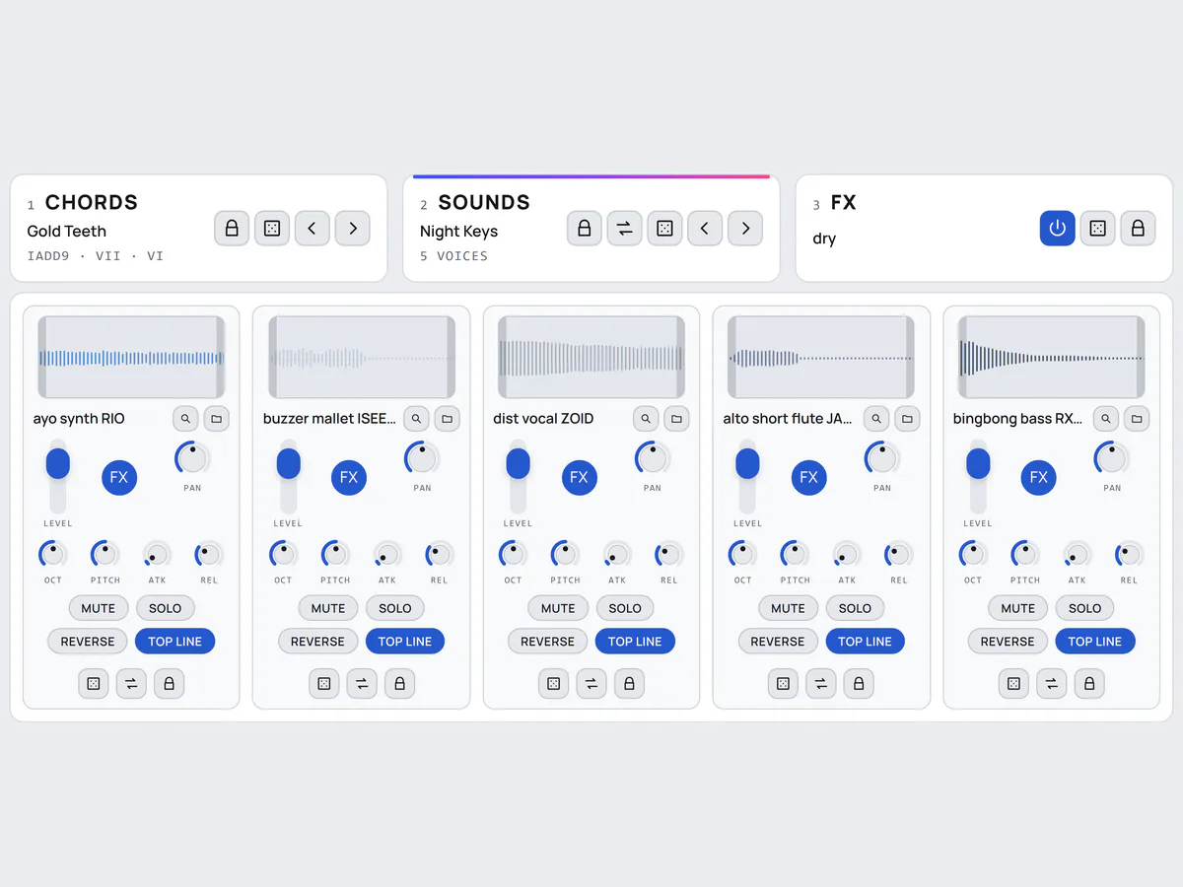The width and height of the screenshot is (1183, 887).
Task: Open folder for dist vocal ZOID
Action: pyautogui.click(x=677, y=419)
